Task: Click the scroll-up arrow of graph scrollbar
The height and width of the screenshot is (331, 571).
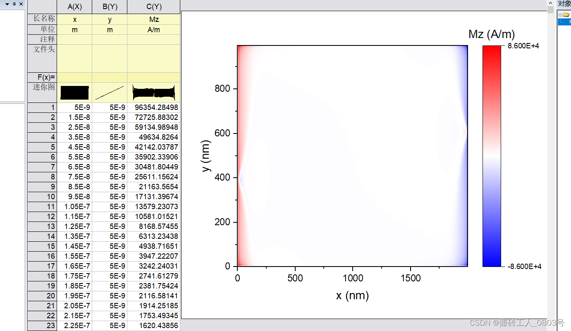Action: (550, 3)
